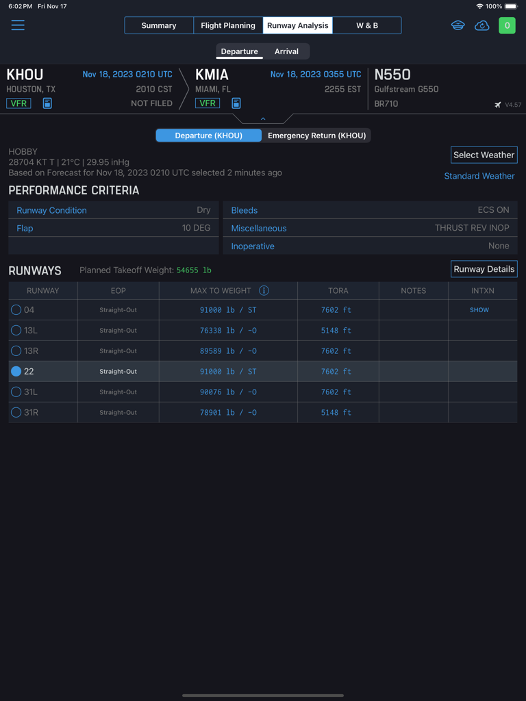This screenshot has width=526, height=701.
Task: Select the Runway Analysis tab
Action: 298,25
